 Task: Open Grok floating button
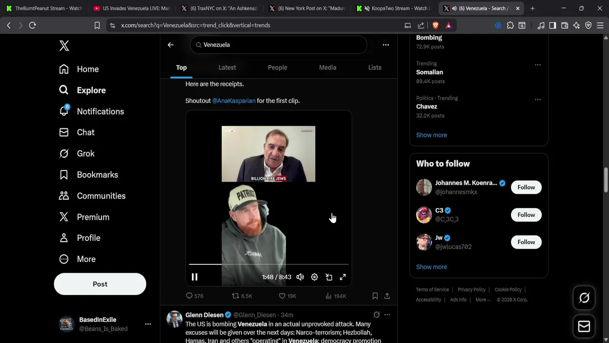584,298
